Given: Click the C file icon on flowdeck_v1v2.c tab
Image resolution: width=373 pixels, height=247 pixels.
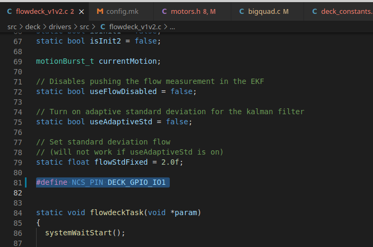Looking at the screenshot, I should click(x=10, y=11).
